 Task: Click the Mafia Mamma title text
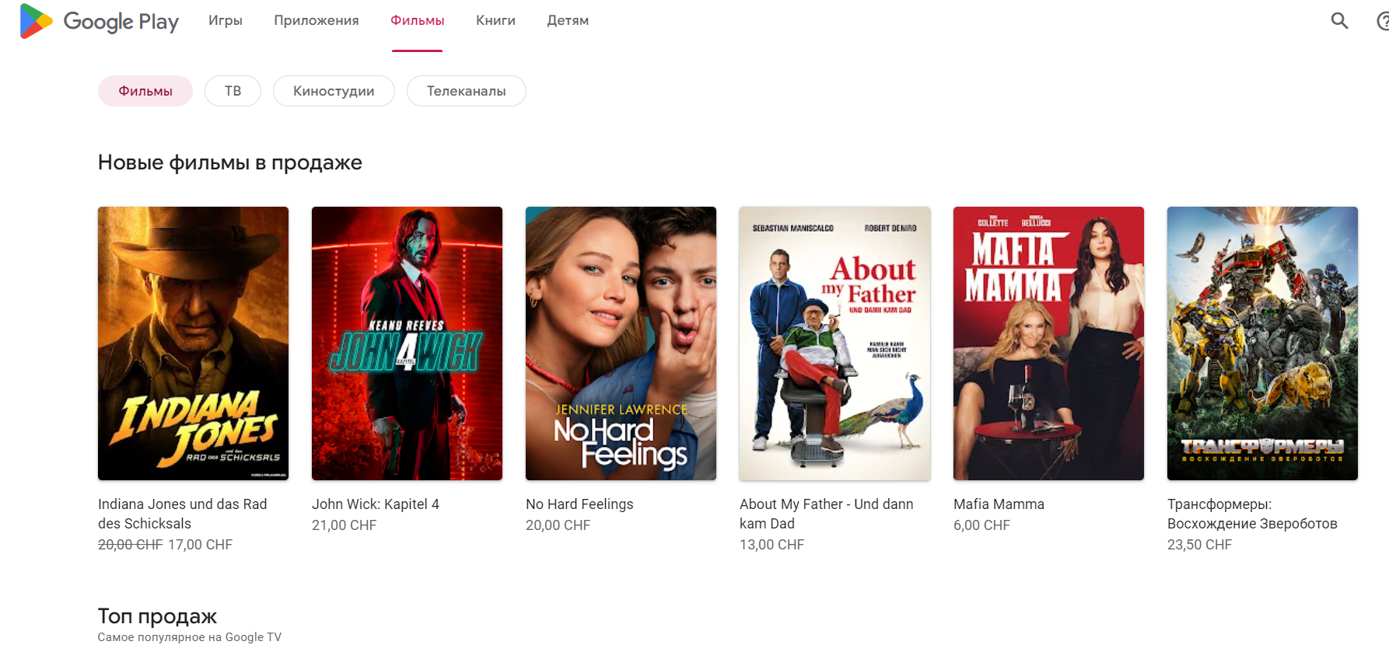pyautogui.click(x=999, y=504)
